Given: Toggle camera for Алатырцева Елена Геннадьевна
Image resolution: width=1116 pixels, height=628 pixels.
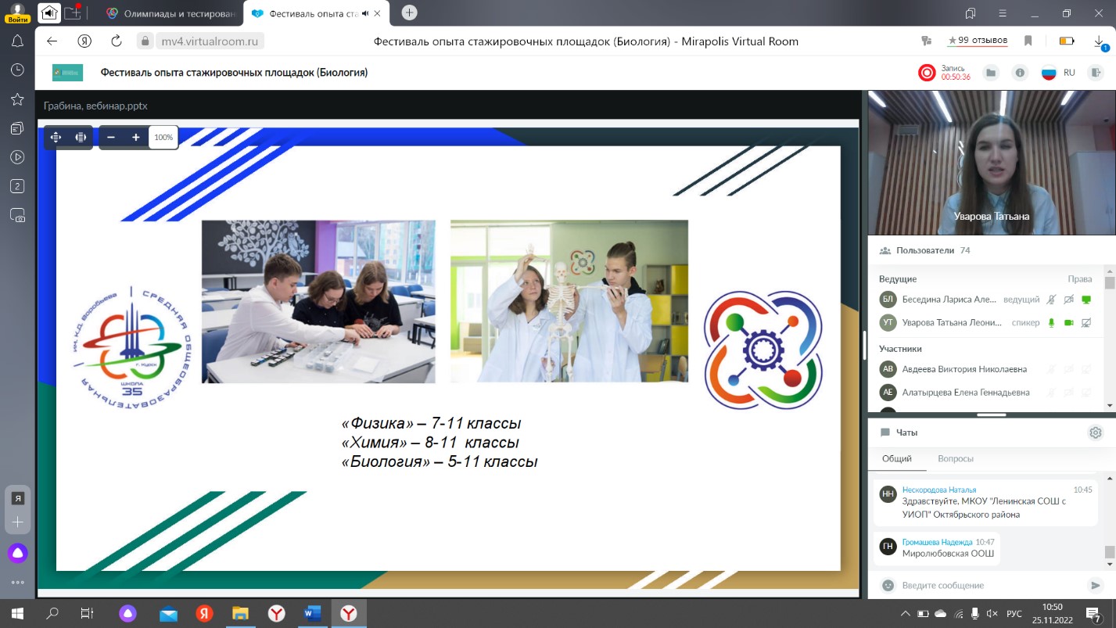Looking at the screenshot, I should click(1069, 392).
